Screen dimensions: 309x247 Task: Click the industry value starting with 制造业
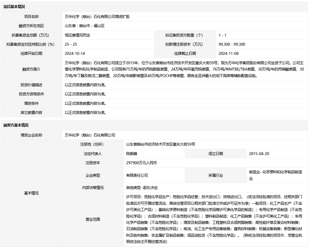(276, 175)
